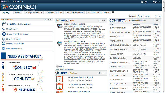Open Cancel a Leave/Absence Request link

pyautogui.click(x=80, y=77)
